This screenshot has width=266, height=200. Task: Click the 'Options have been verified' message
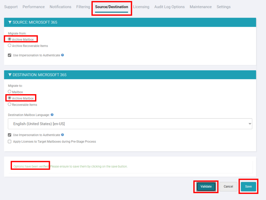(31, 167)
